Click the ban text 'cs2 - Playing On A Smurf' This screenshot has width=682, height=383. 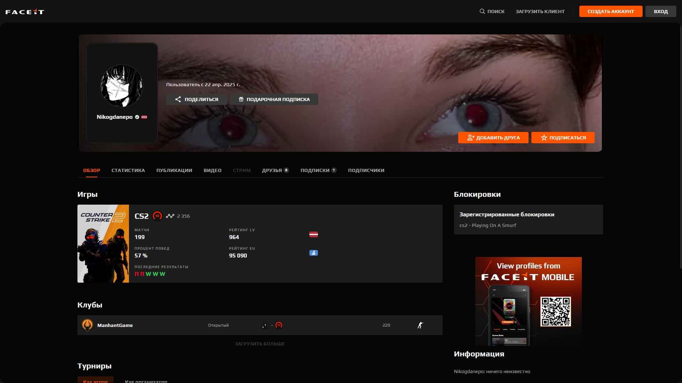click(488, 225)
